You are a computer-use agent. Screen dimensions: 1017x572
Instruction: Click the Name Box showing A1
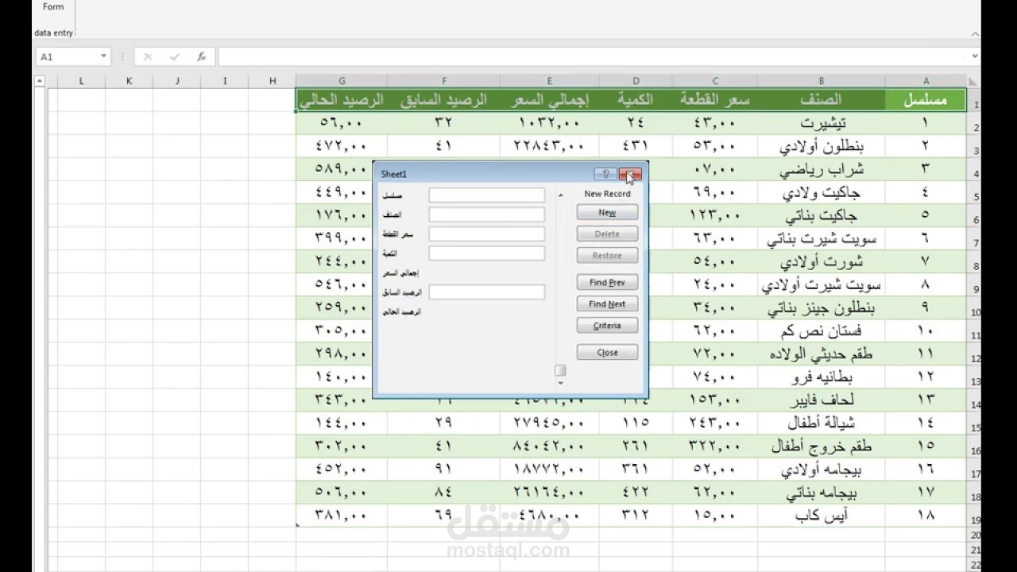tap(68, 56)
